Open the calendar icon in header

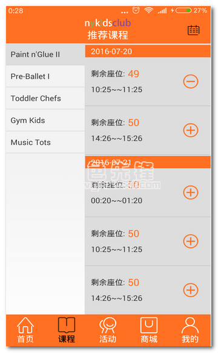click(x=193, y=30)
